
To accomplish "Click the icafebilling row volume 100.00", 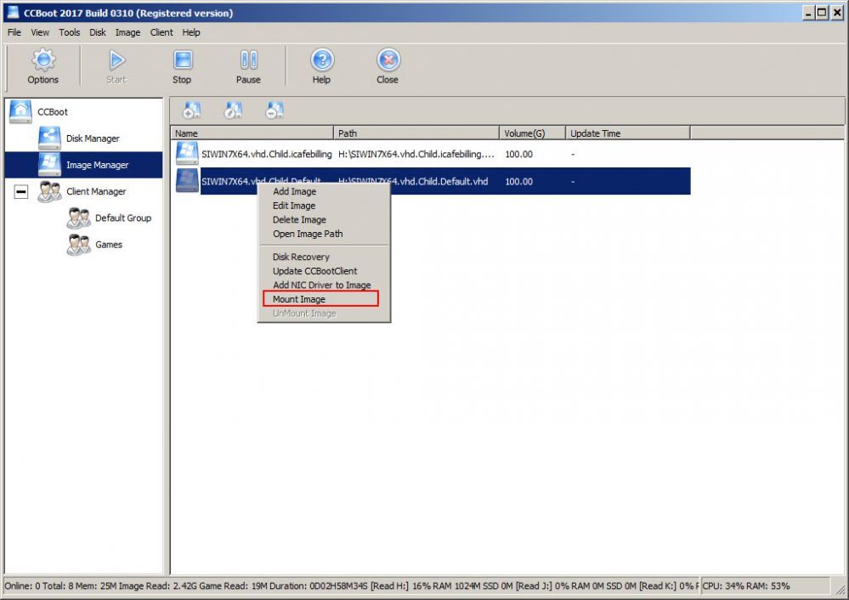I will 518,155.
